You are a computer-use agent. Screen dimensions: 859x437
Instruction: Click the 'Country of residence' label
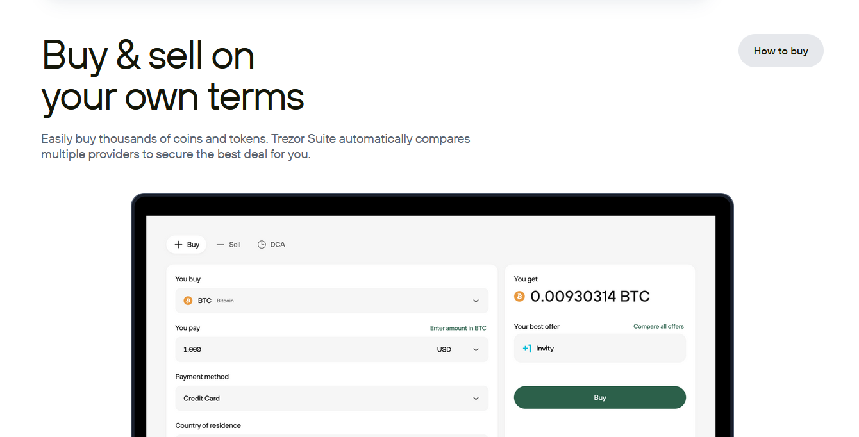(x=208, y=425)
